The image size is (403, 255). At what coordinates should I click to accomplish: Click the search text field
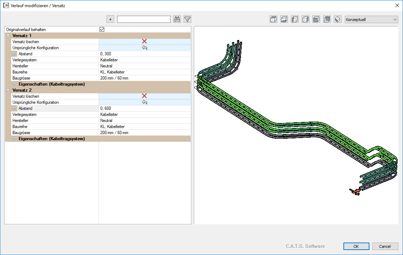[143, 19]
